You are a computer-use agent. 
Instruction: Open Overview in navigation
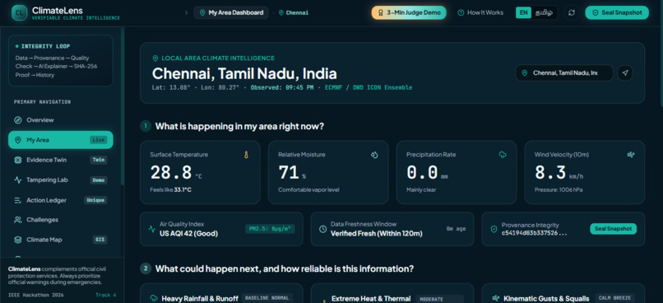coord(61,119)
